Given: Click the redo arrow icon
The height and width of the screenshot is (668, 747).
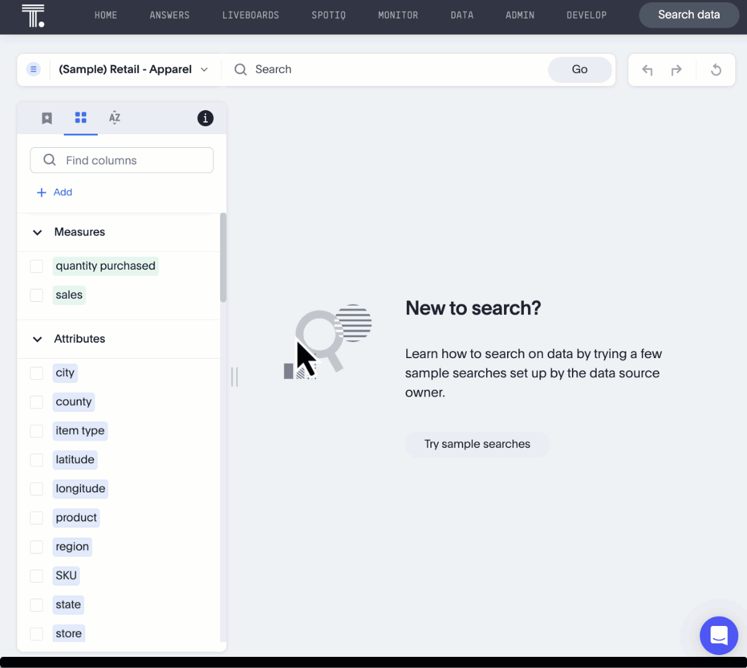Looking at the screenshot, I should click(677, 70).
